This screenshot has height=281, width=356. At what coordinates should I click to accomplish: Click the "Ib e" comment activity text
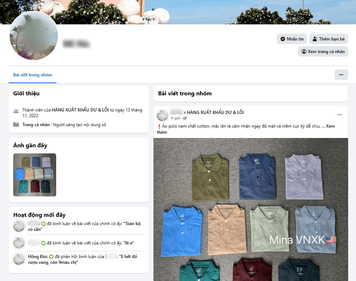pos(81,243)
